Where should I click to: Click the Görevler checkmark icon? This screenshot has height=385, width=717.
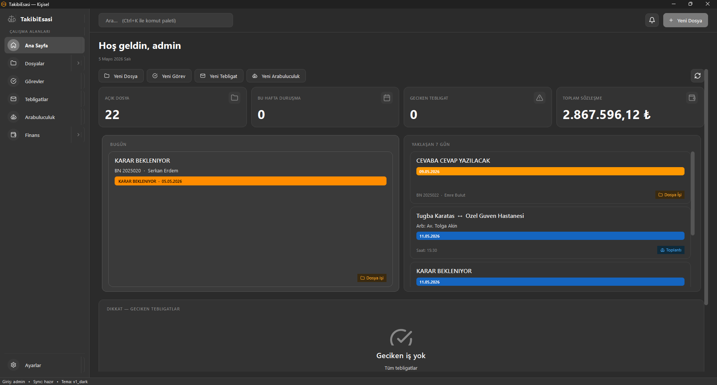(13, 81)
